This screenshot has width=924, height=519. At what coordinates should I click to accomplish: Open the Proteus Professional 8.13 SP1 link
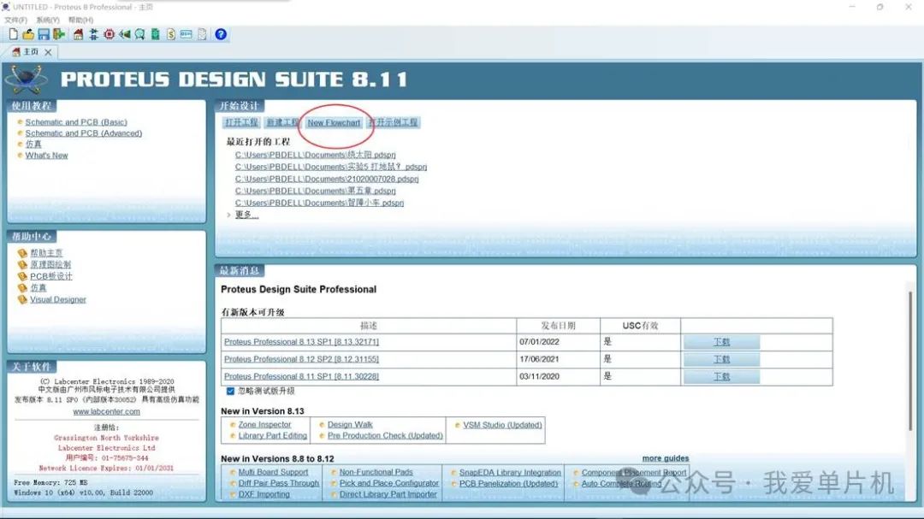point(301,342)
